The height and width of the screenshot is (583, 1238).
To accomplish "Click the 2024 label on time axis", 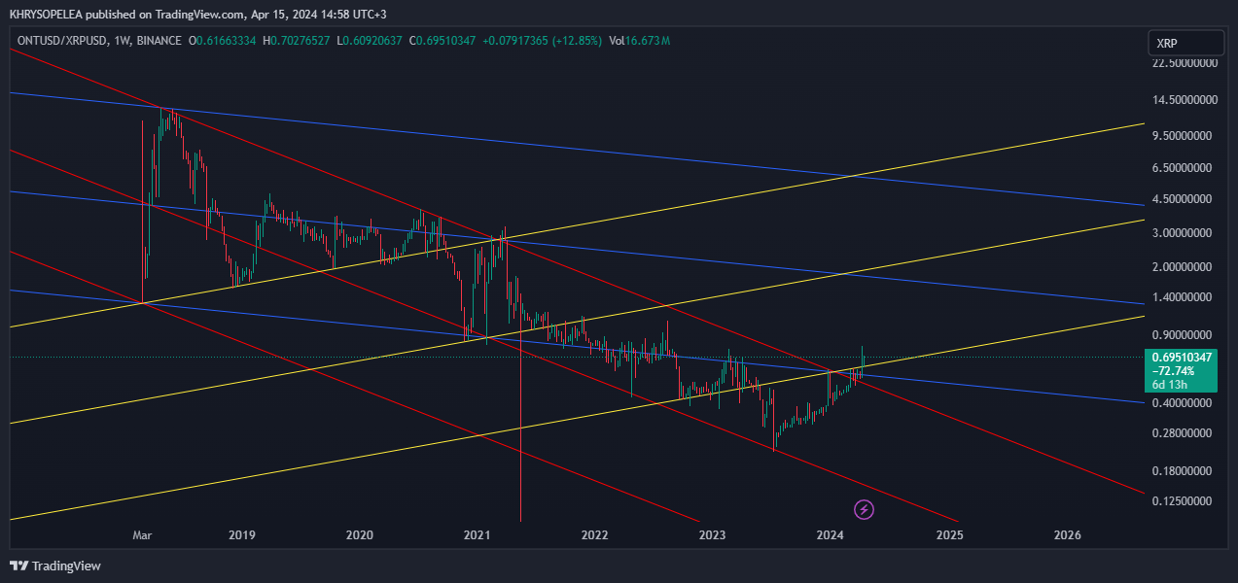I will (x=830, y=535).
